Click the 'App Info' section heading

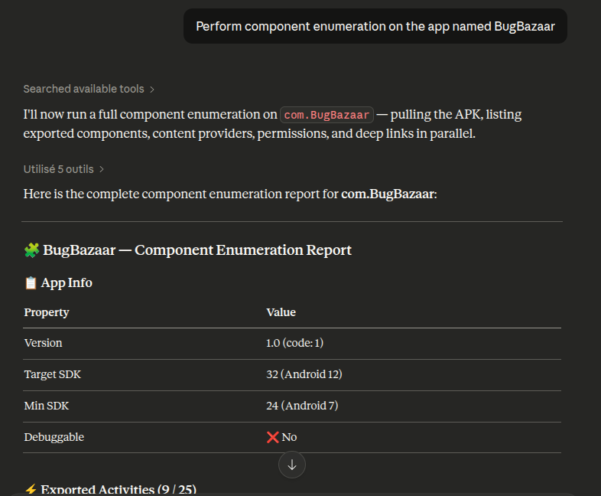[x=67, y=283]
